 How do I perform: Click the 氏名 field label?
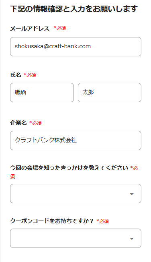[16, 75]
